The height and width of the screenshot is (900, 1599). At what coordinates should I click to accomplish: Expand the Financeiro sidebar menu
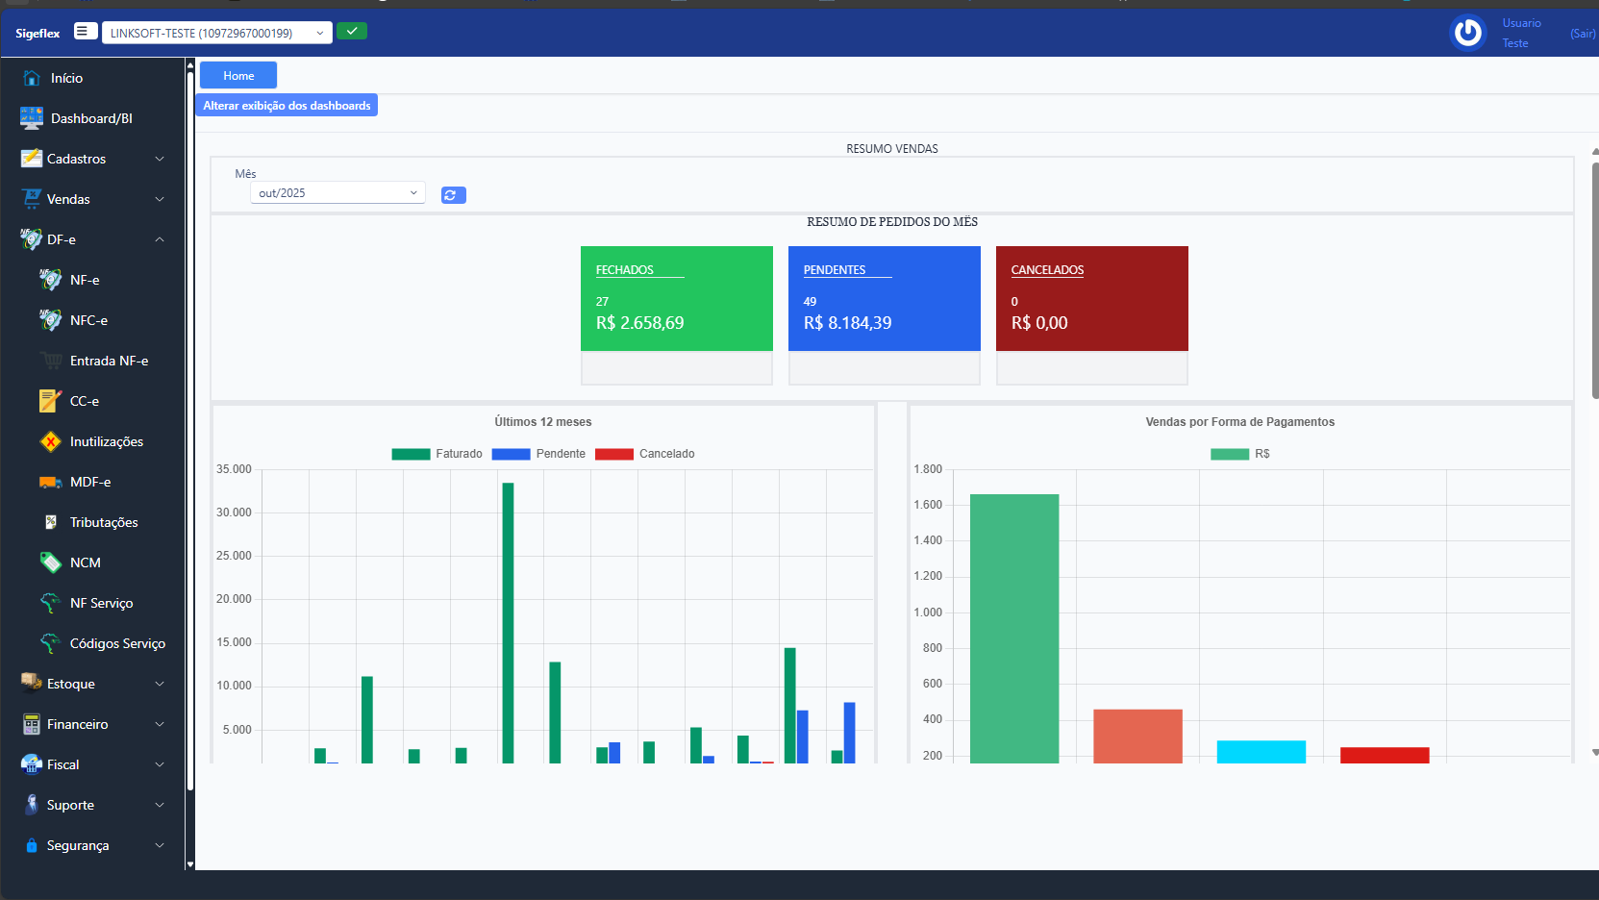tap(92, 724)
